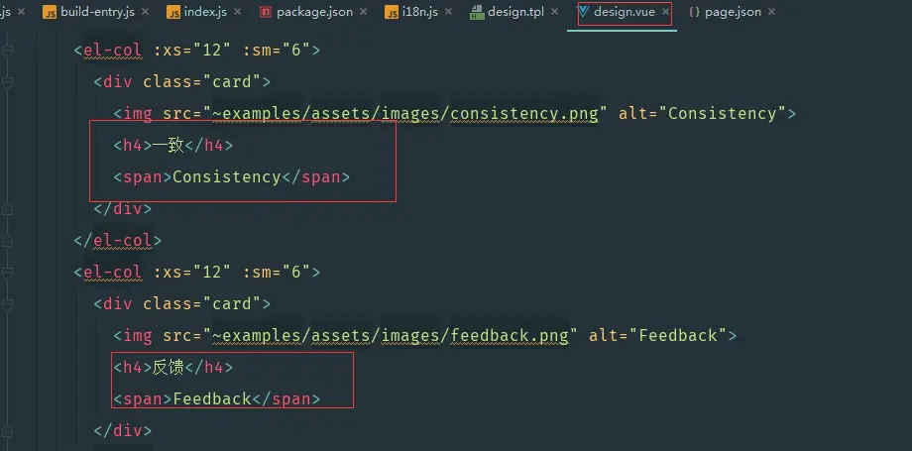
Task: Click the package.json tab's red file icon
Action: pyautogui.click(x=266, y=12)
